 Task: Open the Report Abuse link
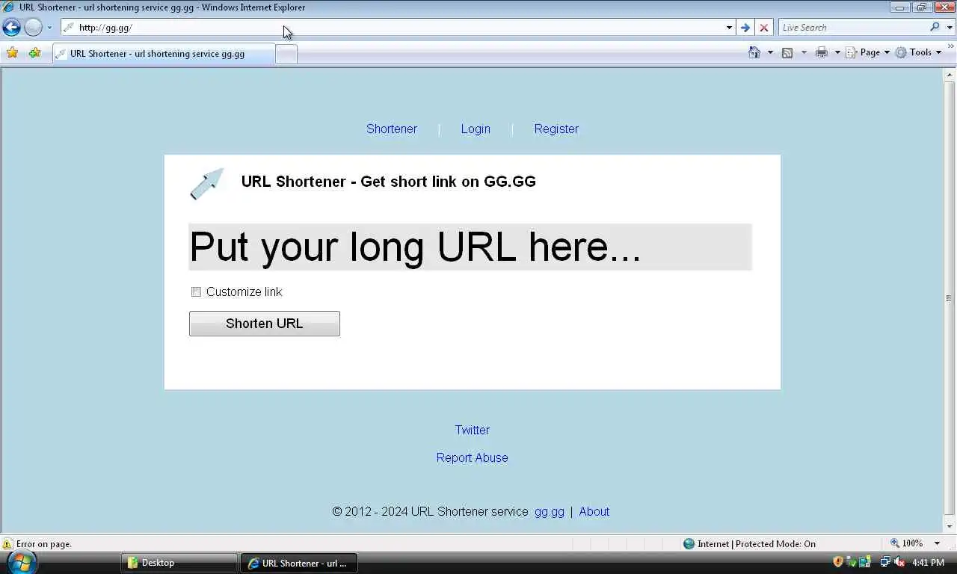[472, 457]
